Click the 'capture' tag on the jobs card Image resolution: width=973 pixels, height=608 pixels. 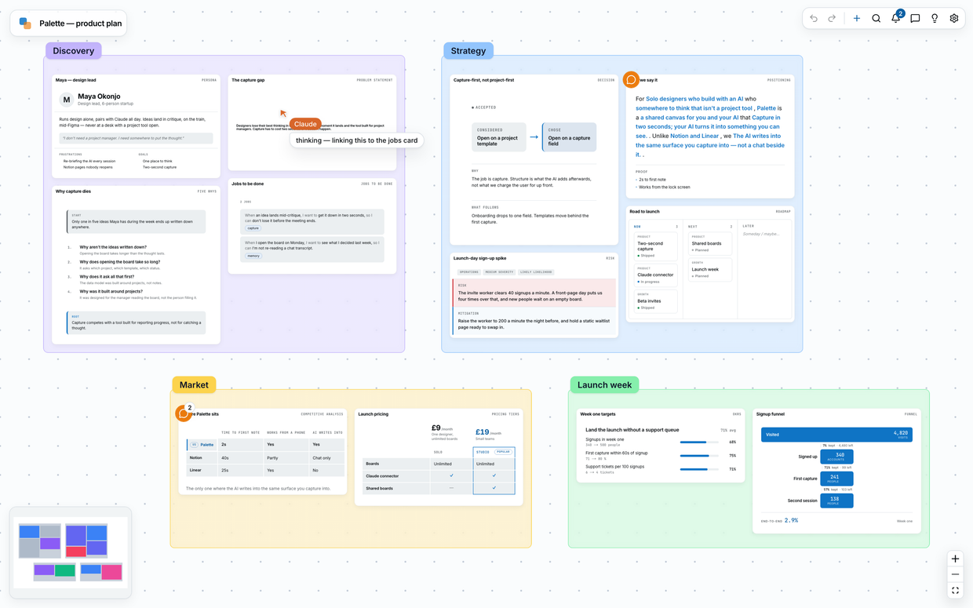coord(253,228)
